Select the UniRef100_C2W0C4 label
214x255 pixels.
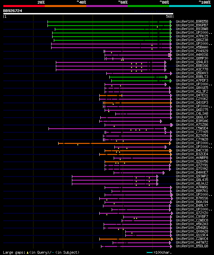click(192, 239)
